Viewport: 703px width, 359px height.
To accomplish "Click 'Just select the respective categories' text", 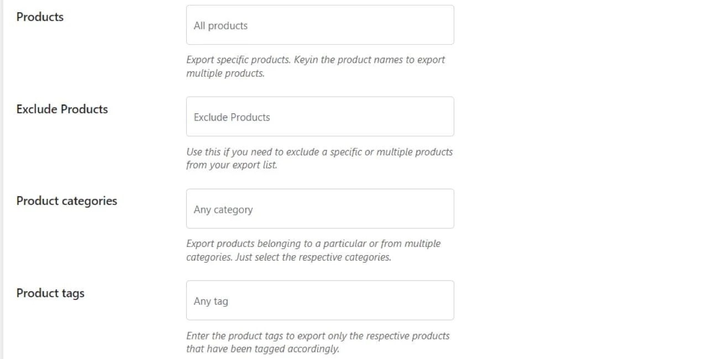I will point(313,257).
